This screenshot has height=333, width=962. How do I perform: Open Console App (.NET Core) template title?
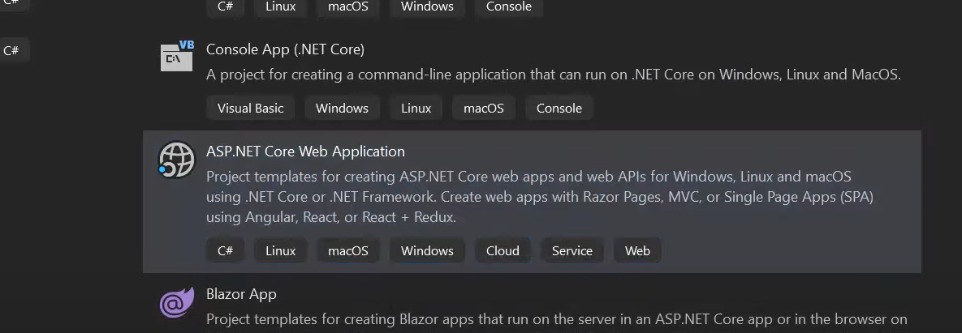pos(285,49)
